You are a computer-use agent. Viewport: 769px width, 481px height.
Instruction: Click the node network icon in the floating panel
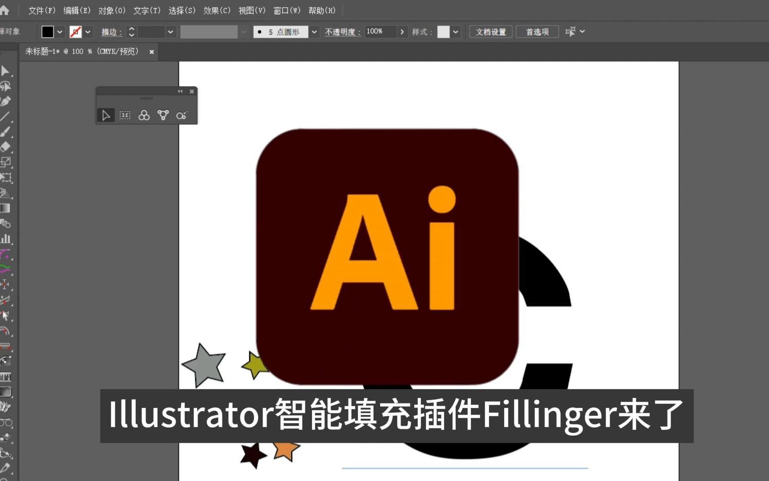click(x=163, y=115)
